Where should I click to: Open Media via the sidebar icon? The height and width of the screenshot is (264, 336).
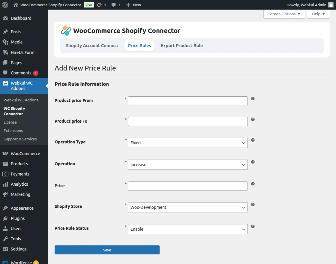coord(6,42)
